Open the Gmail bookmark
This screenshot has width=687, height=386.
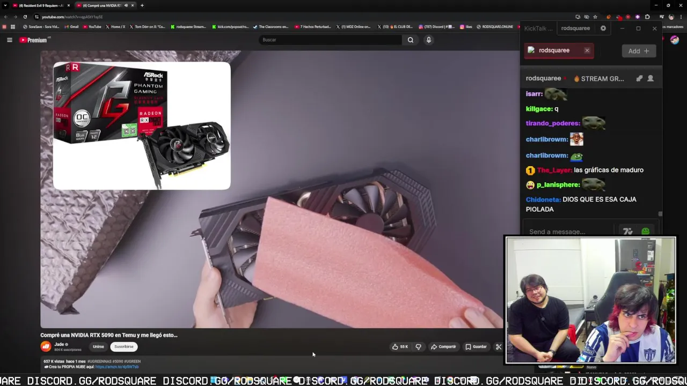pos(71,27)
